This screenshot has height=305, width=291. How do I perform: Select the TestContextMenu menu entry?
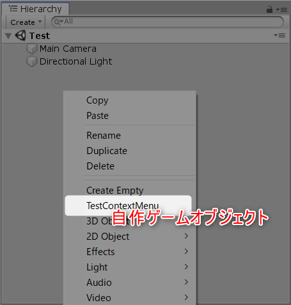pyautogui.click(x=129, y=206)
